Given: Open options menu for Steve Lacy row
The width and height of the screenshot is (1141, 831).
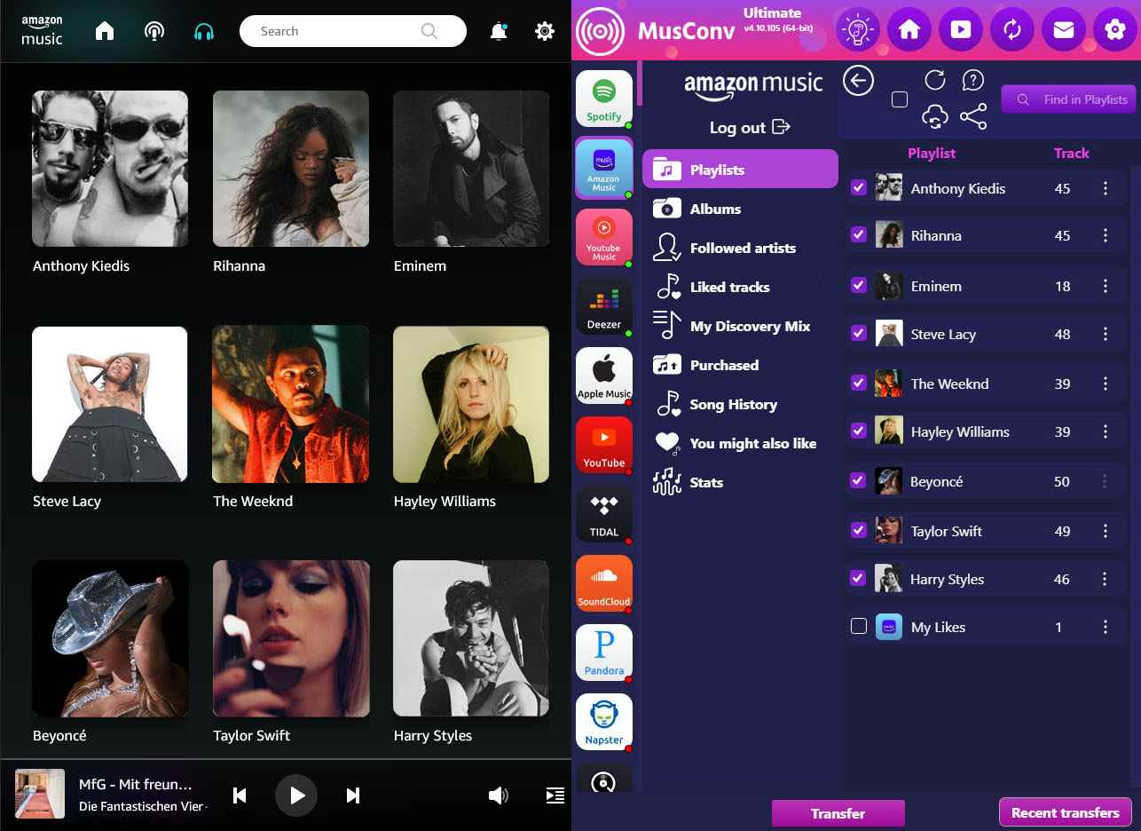Looking at the screenshot, I should tap(1106, 334).
